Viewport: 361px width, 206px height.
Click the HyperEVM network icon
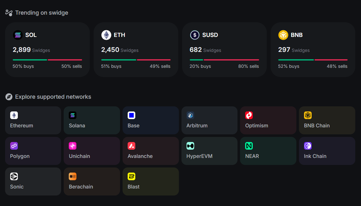point(190,146)
